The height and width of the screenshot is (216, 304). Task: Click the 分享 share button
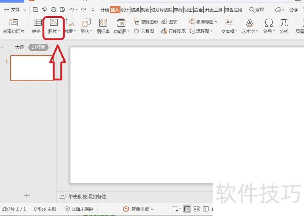pos(294,10)
